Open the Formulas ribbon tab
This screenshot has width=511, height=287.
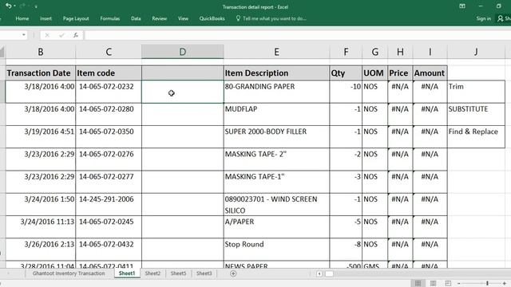tap(110, 18)
